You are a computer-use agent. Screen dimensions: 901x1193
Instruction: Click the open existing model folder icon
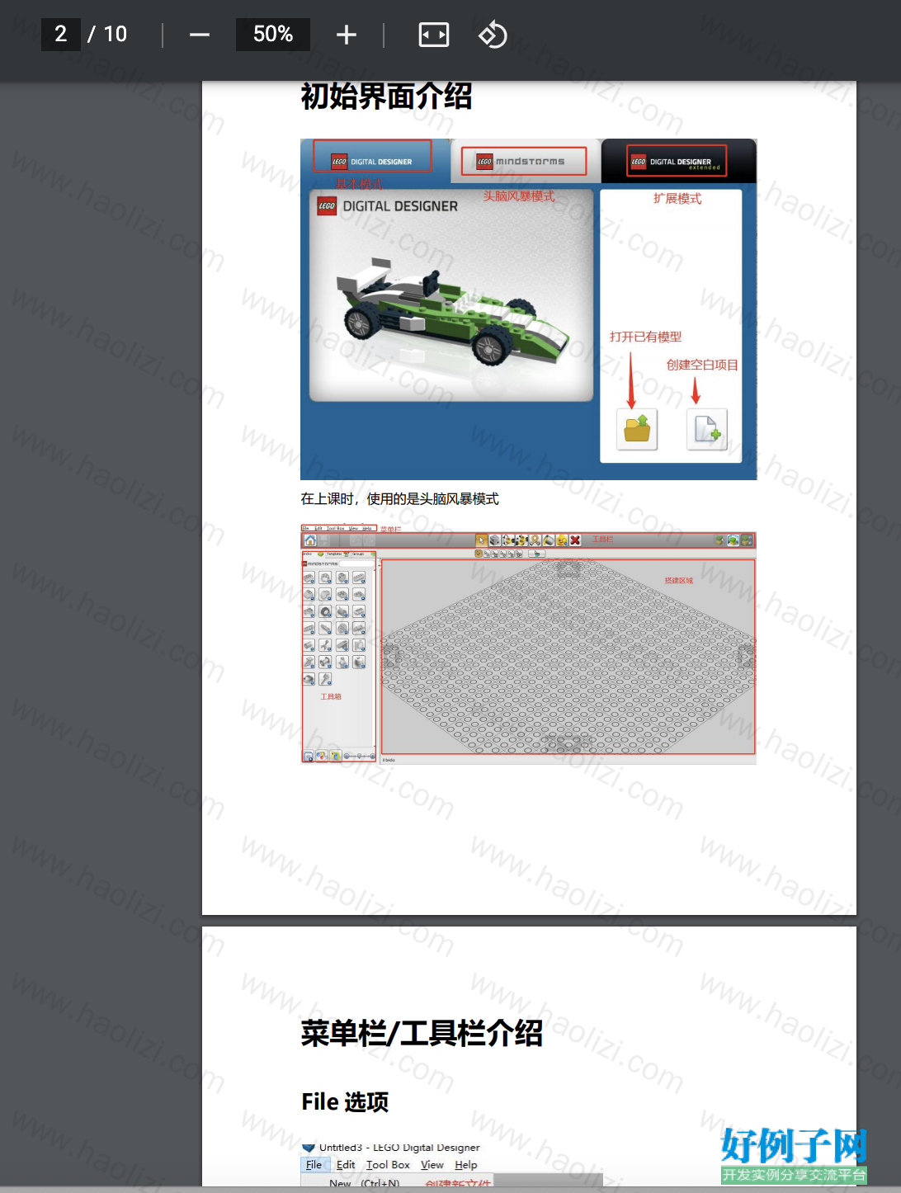(637, 429)
